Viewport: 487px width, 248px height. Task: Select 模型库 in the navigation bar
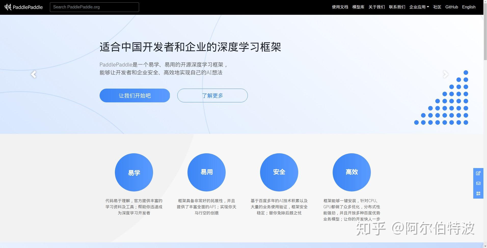(358, 7)
